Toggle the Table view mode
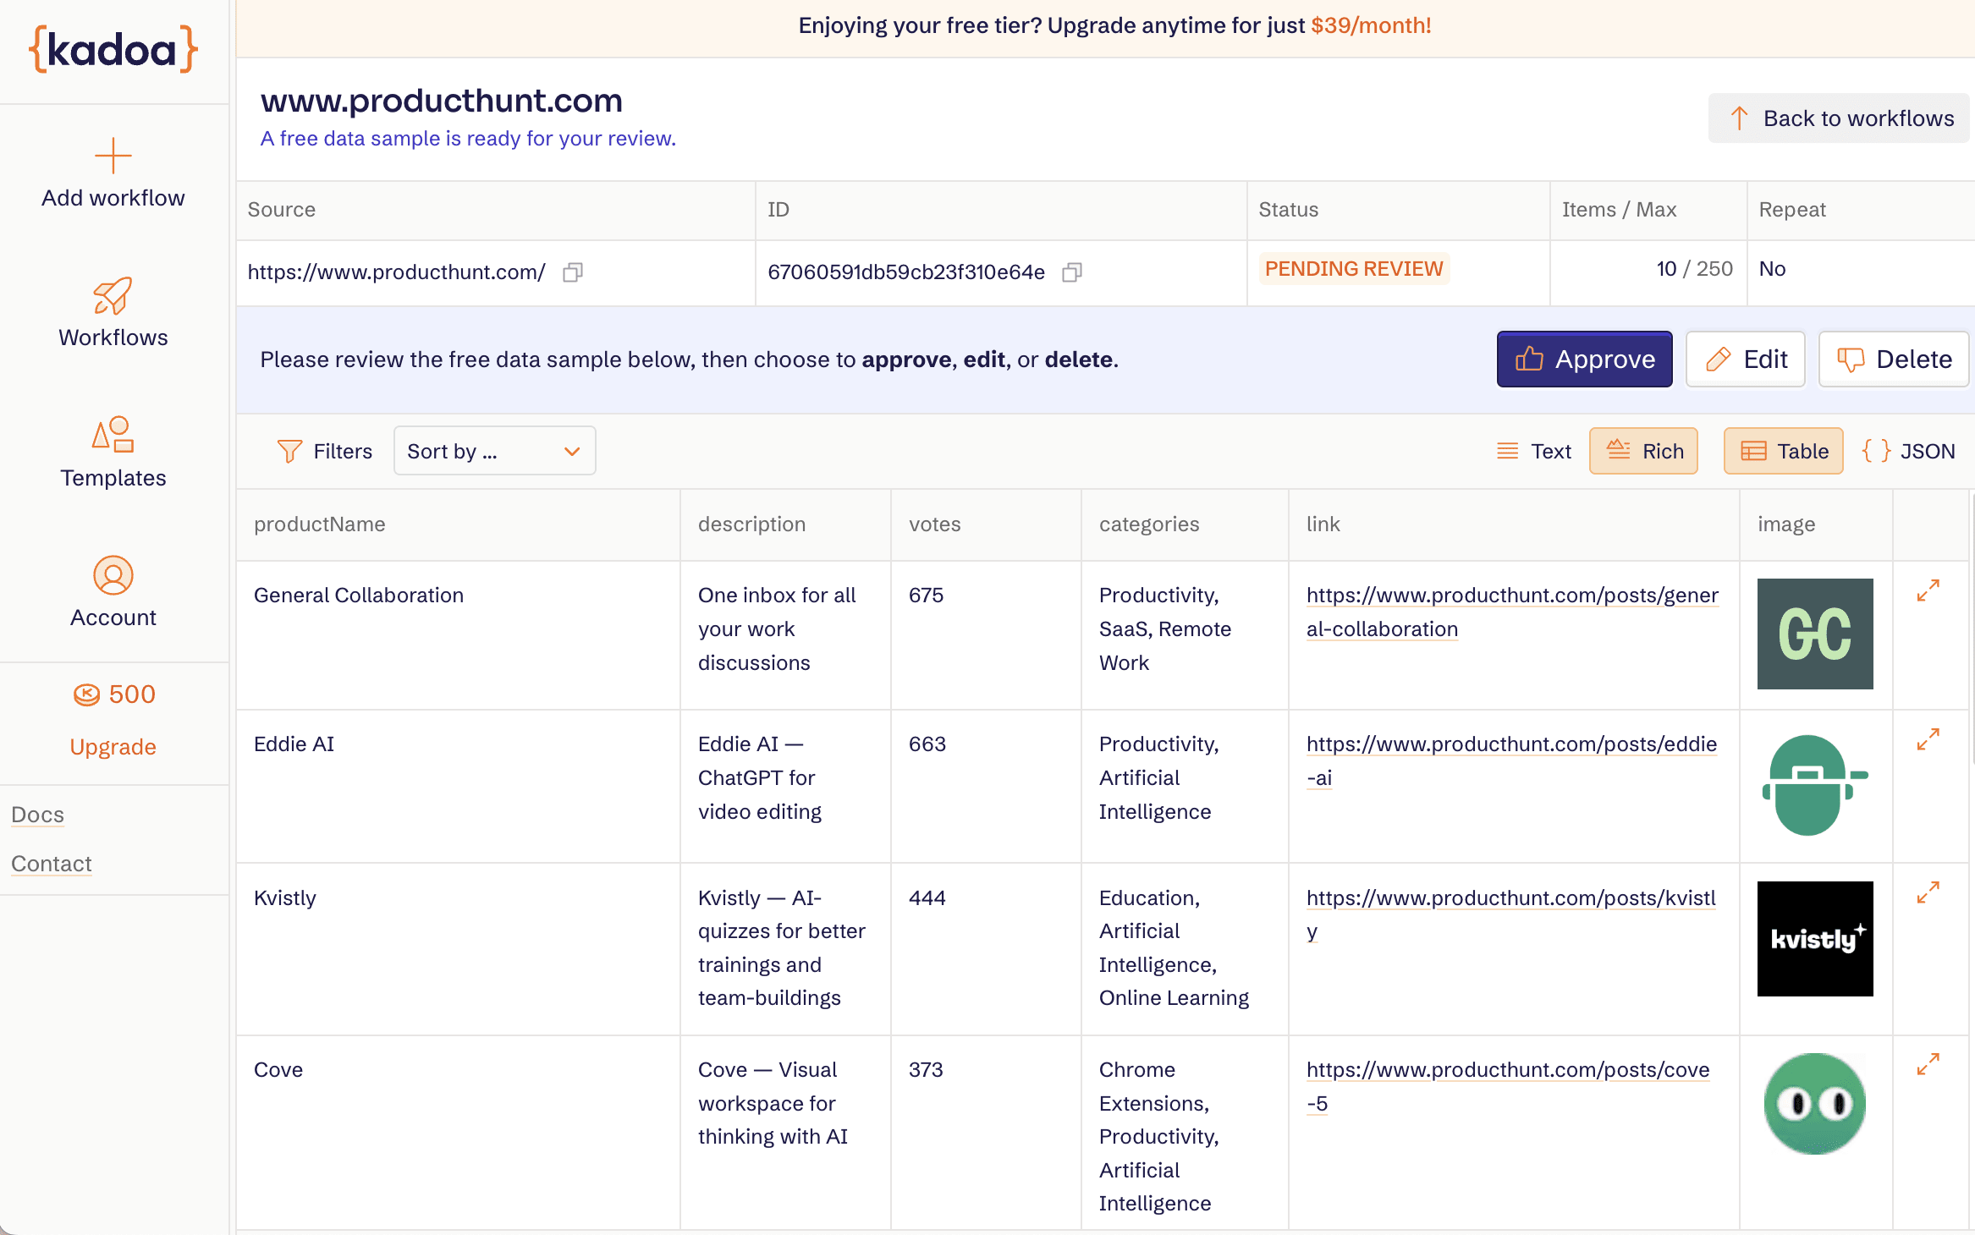The width and height of the screenshot is (1975, 1235). click(1784, 451)
